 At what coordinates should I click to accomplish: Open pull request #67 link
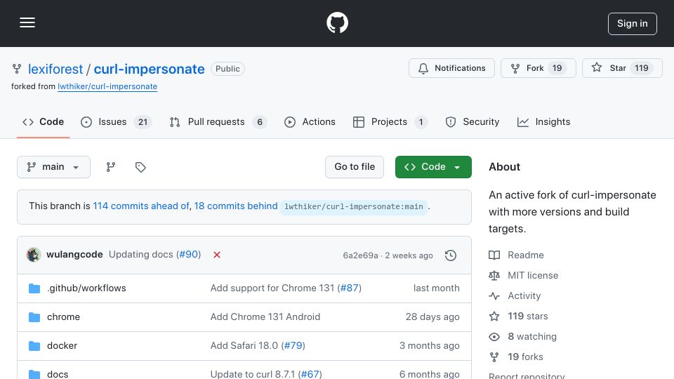(310, 374)
